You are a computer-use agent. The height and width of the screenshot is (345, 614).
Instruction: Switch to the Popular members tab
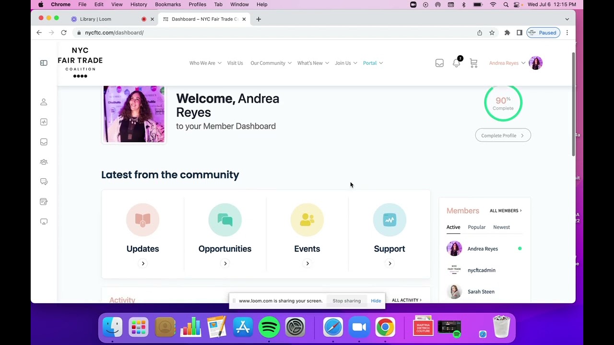(x=477, y=227)
